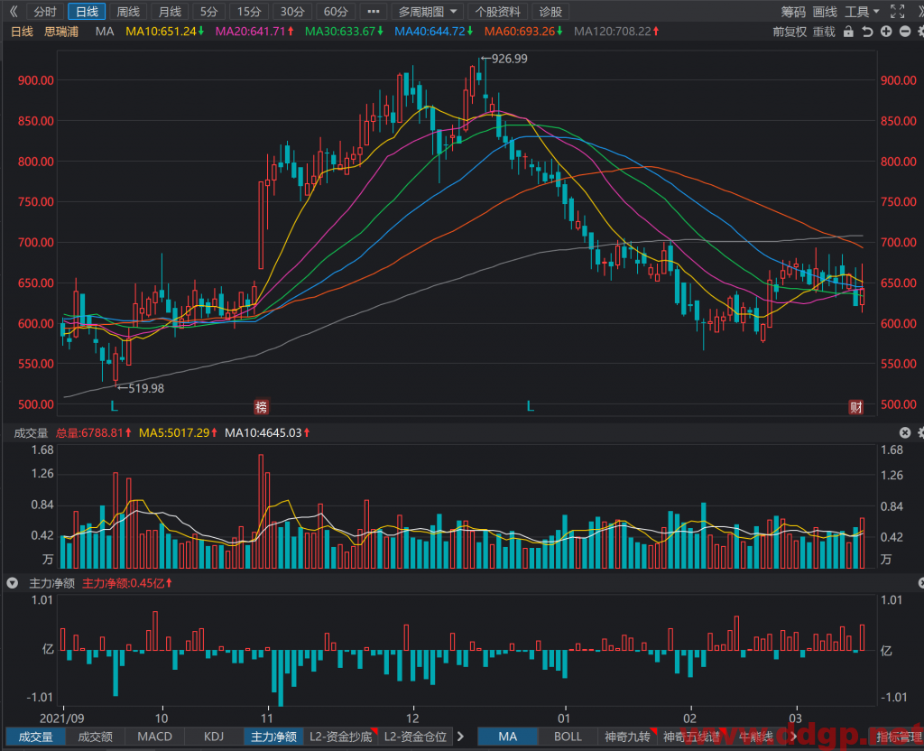Click the L marker near late December
This screenshot has width=924, height=751.
[x=530, y=406]
